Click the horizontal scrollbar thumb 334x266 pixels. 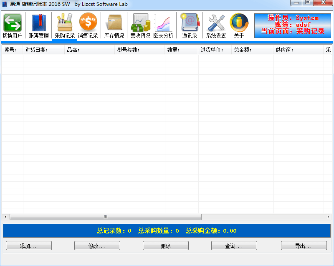(x=105, y=217)
